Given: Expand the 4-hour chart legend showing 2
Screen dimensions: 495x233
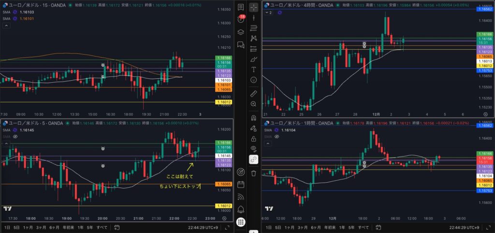Looking at the screenshot, I should point(268,12).
